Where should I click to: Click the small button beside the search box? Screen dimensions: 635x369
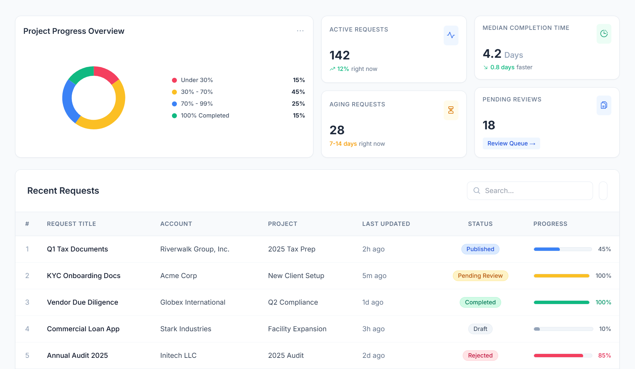[x=603, y=191]
